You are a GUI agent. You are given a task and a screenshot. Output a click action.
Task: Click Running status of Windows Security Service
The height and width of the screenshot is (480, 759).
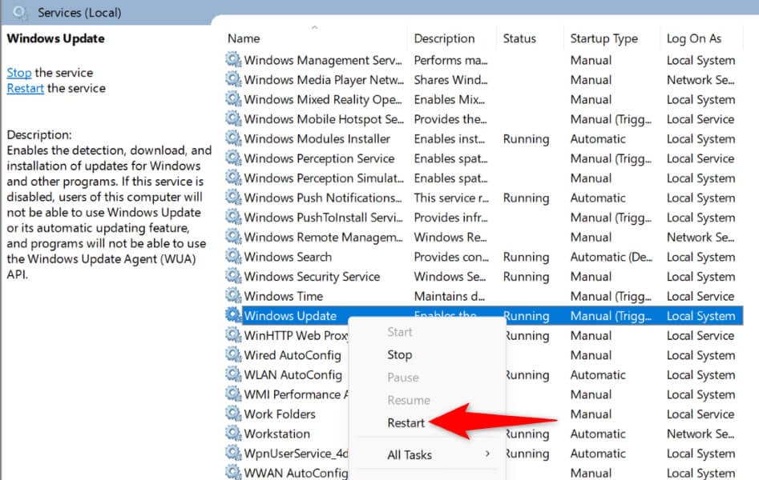click(x=526, y=277)
